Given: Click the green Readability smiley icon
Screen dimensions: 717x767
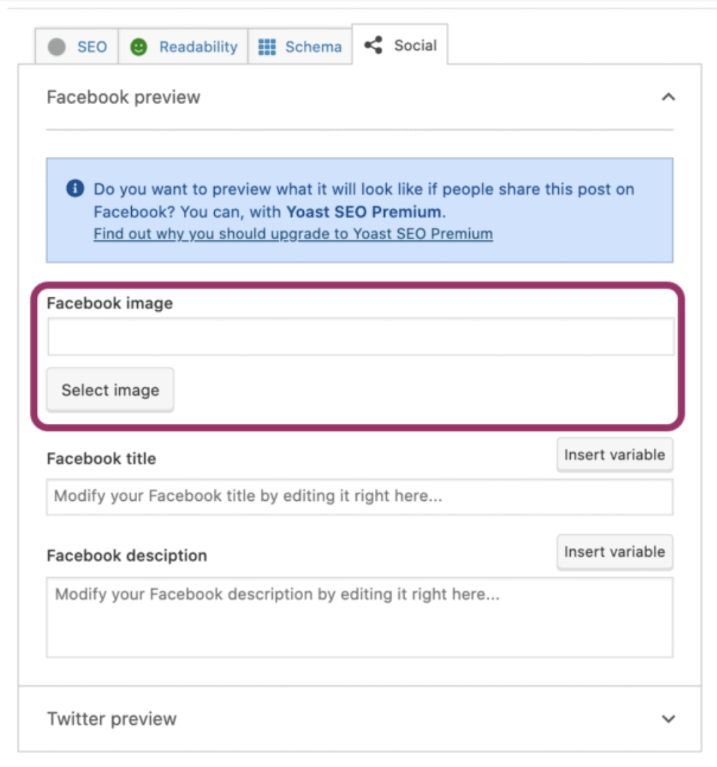Looking at the screenshot, I should (x=139, y=47).
